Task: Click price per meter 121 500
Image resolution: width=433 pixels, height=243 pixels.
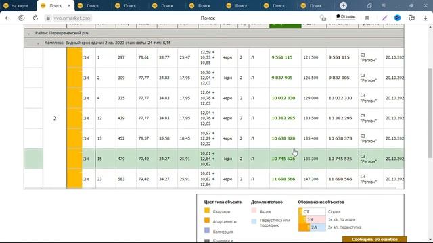Action: click(311, 57)
